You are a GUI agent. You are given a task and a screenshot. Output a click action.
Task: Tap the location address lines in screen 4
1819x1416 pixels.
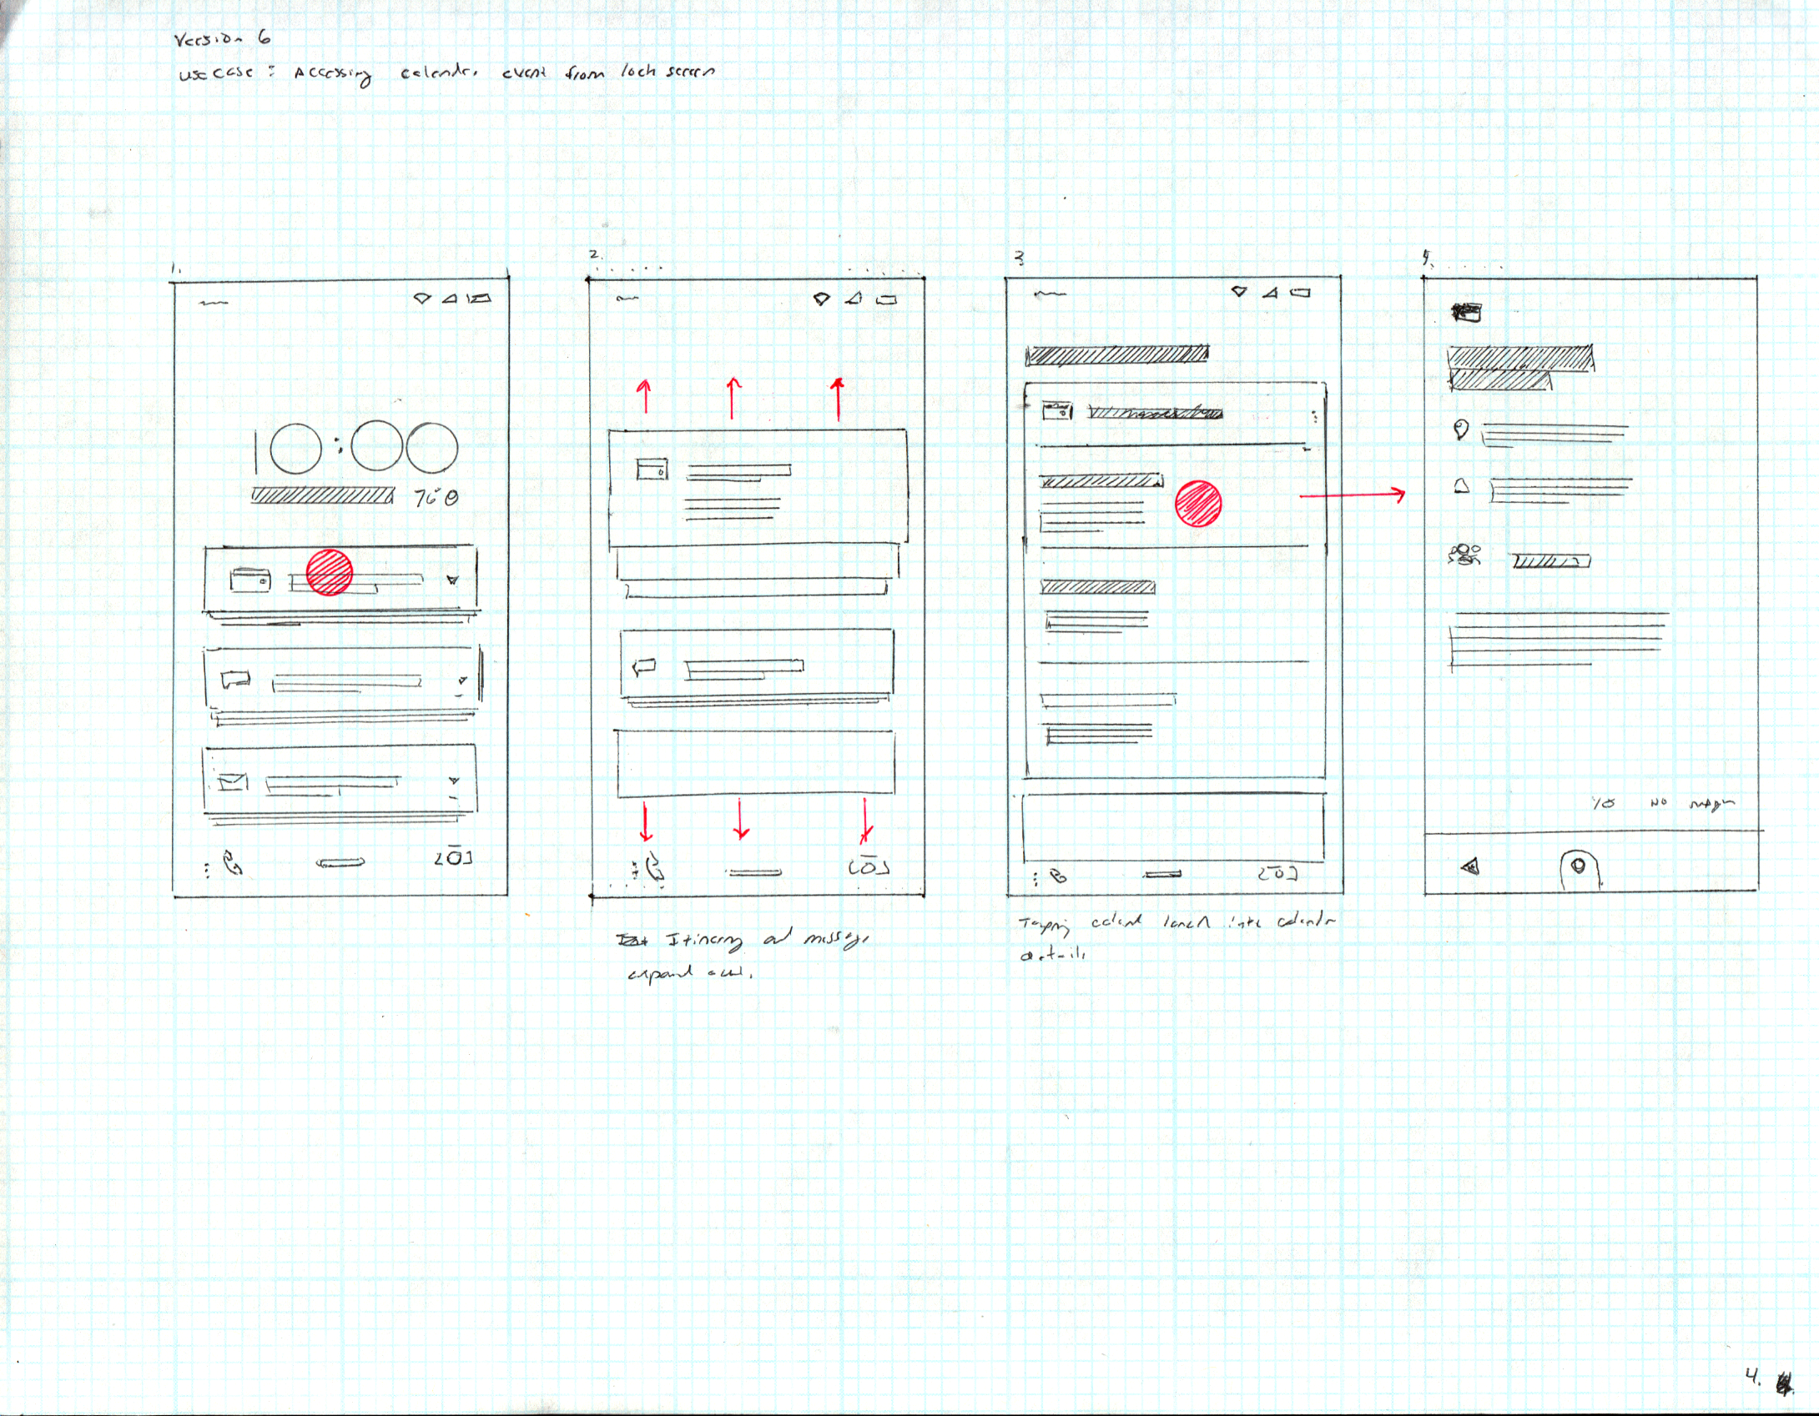[x=1554, y=434]
